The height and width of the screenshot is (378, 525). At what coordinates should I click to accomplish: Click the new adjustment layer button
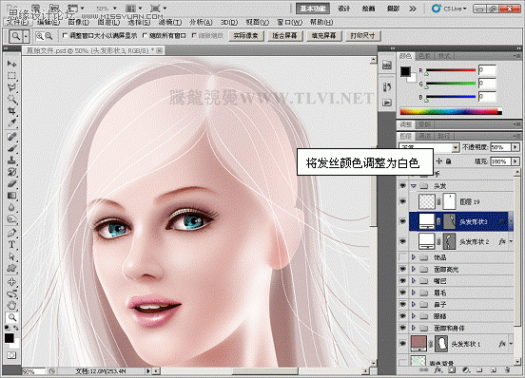tap(465, 370)
